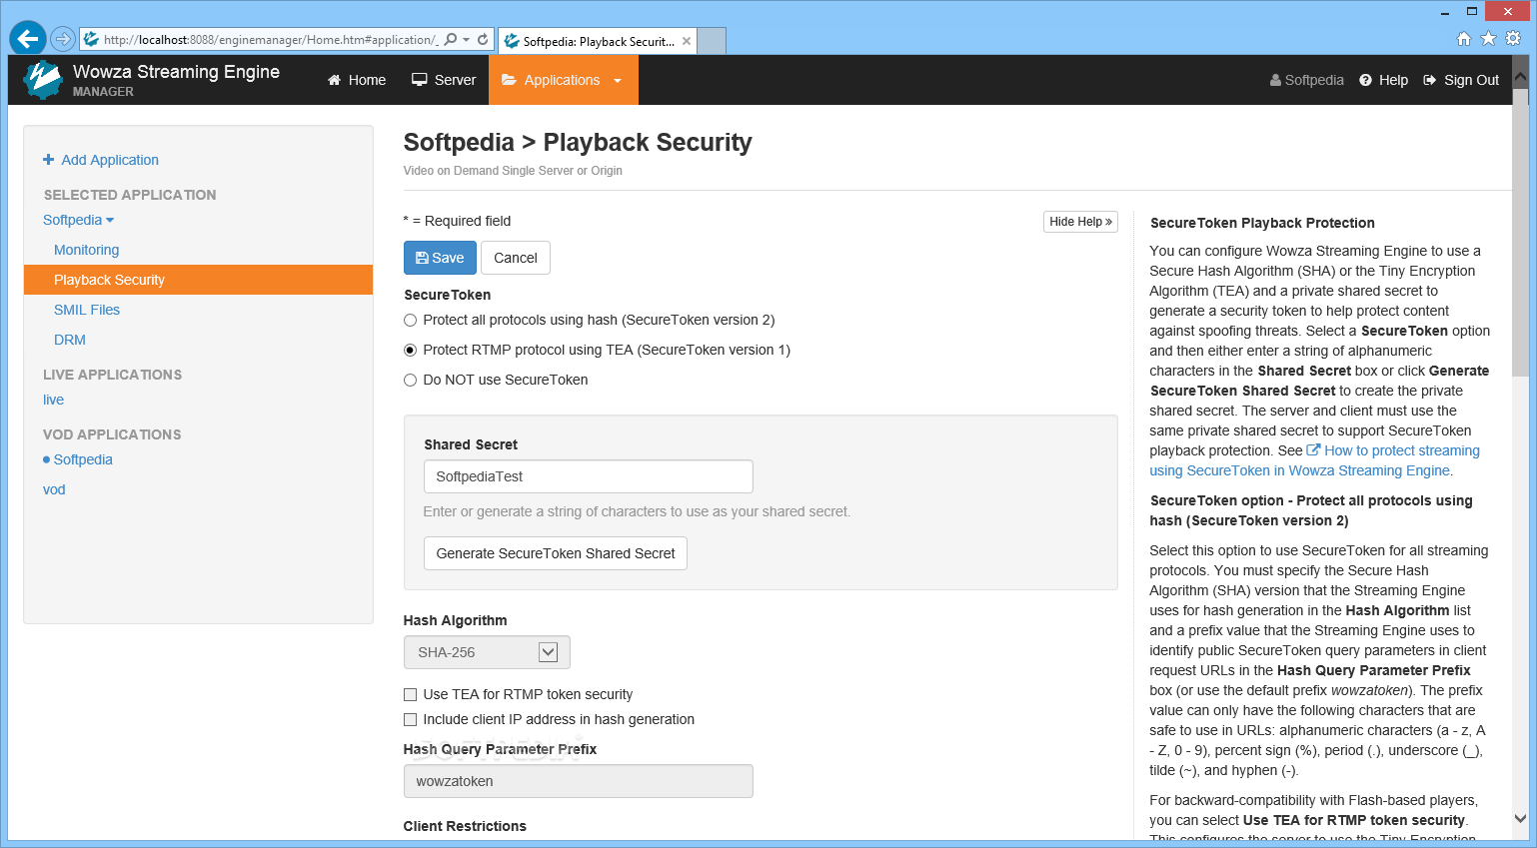Open Help from the top bar
Viewport: 1537px width, 848px height.
tap(1384, 80)
